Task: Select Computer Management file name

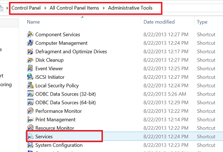Action: click(61, 43)
